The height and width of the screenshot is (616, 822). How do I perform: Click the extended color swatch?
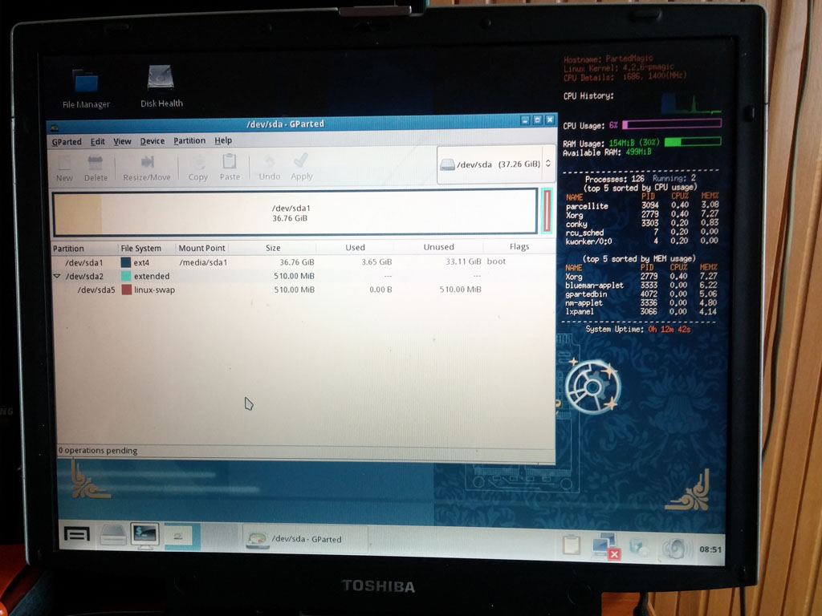(126, 276)
